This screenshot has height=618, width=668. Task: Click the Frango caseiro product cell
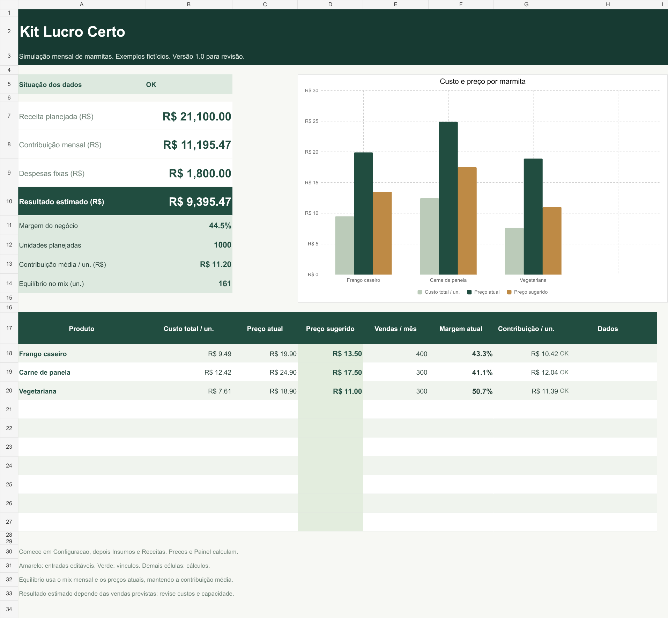pyautogui.click(x=81, y=354)
